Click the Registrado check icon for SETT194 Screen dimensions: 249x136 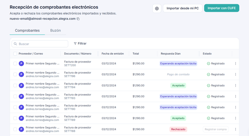[x=208, y=85]
